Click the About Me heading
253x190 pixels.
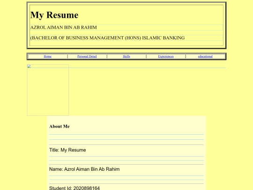(60, 126)
